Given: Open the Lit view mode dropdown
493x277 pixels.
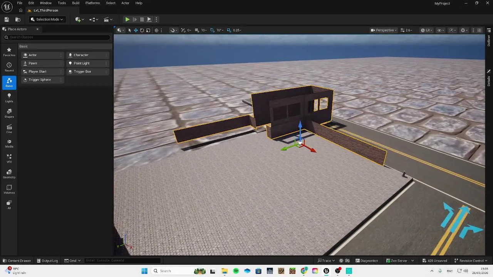Looking at the screenshot, I should click(x=426, y=30).
